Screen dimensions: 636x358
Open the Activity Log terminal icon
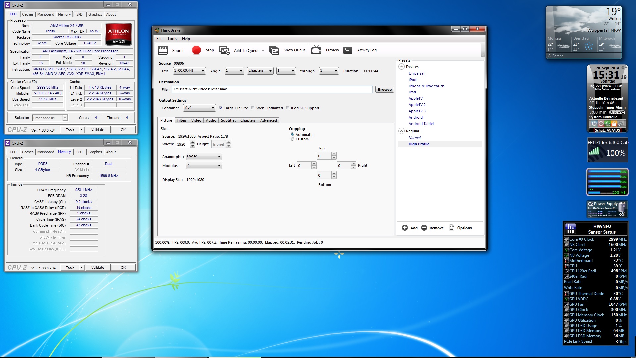tap(347, 50)
